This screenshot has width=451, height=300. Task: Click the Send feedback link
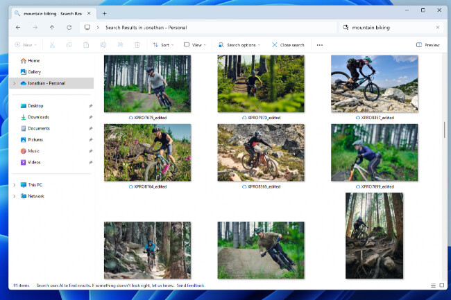point(192,285)
